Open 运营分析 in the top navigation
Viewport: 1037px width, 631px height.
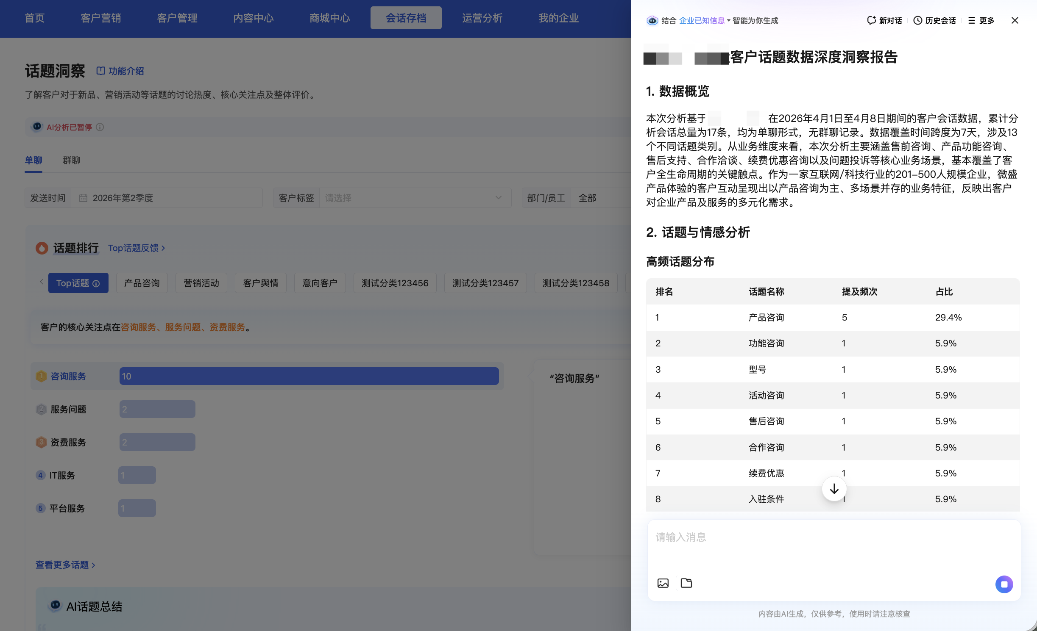pos(482,18)
